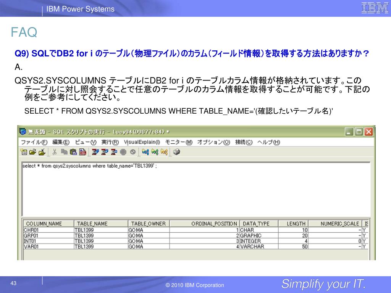This screenshot has width=391, height=293.
Task: Open the ファイル(F) menu
Action: 34,142
